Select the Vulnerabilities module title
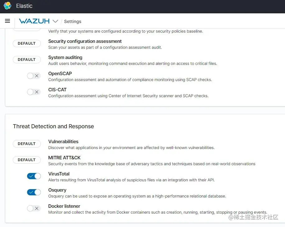285x227 pixels. click(x=63, y=142)
